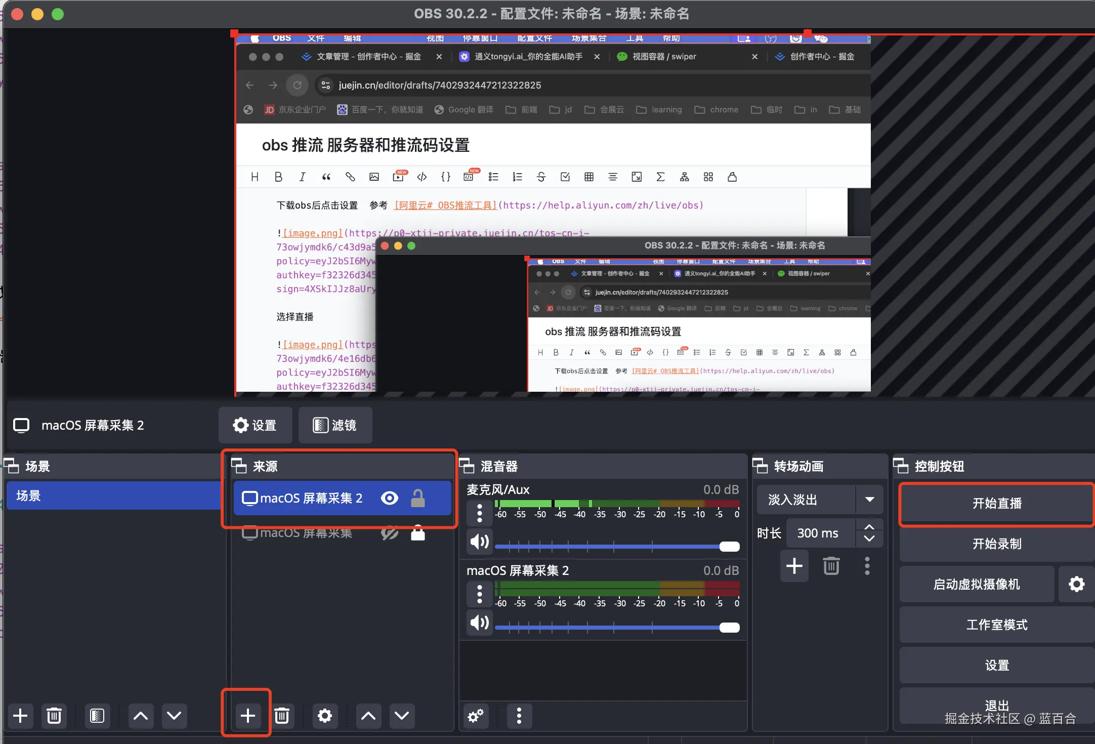1095x744 pixels.
Task: Open scene filters icon in the Scenes panel
Action: tap(97, 716)
